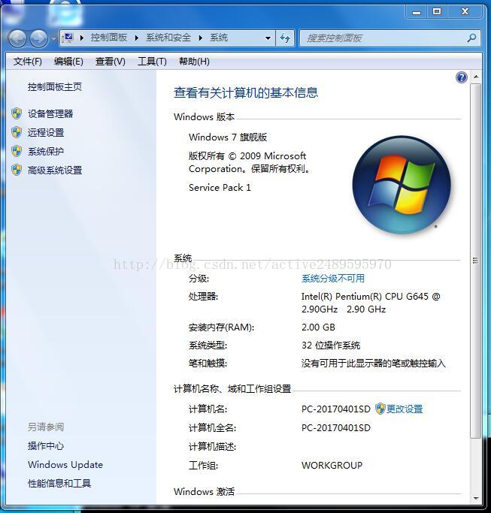Click shield icon beside 系统保护

(x=17, y=152)
